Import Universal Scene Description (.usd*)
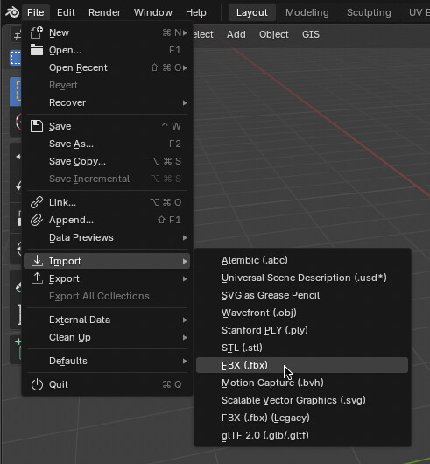430x464 pixels. click(302, 278)
